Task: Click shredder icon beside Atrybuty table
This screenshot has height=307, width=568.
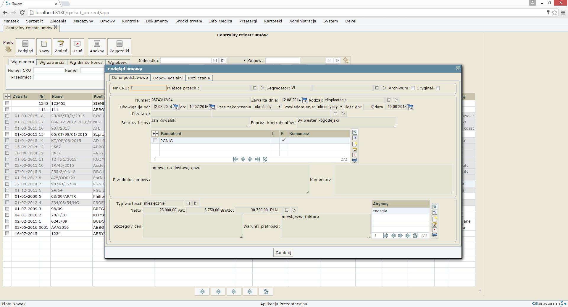Action: [x=434, y=235]
